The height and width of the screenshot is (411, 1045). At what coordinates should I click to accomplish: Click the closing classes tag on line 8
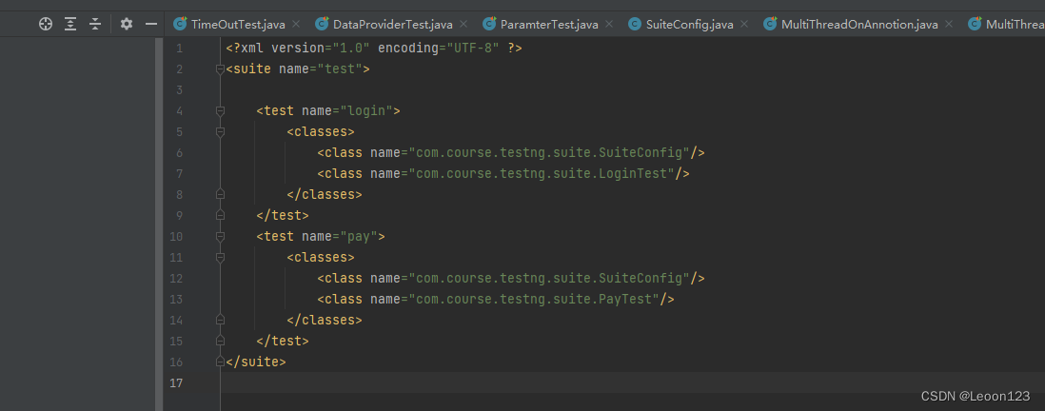[325, 194]
